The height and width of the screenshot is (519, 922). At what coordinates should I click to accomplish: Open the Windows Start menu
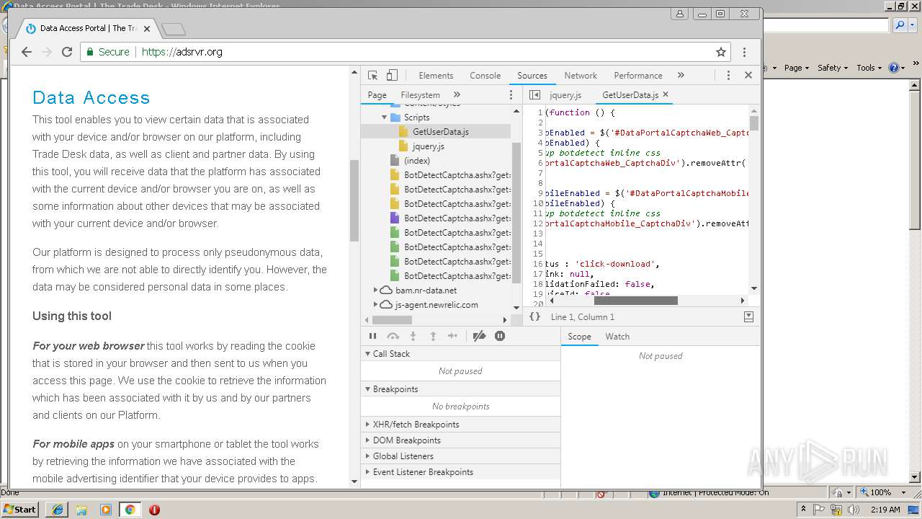tap(19, 509)
